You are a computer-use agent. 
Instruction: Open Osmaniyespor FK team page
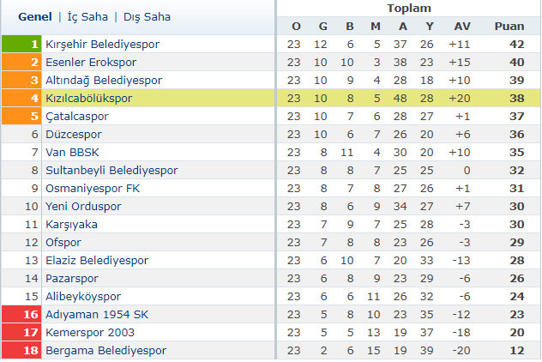[x=93, y=188]
